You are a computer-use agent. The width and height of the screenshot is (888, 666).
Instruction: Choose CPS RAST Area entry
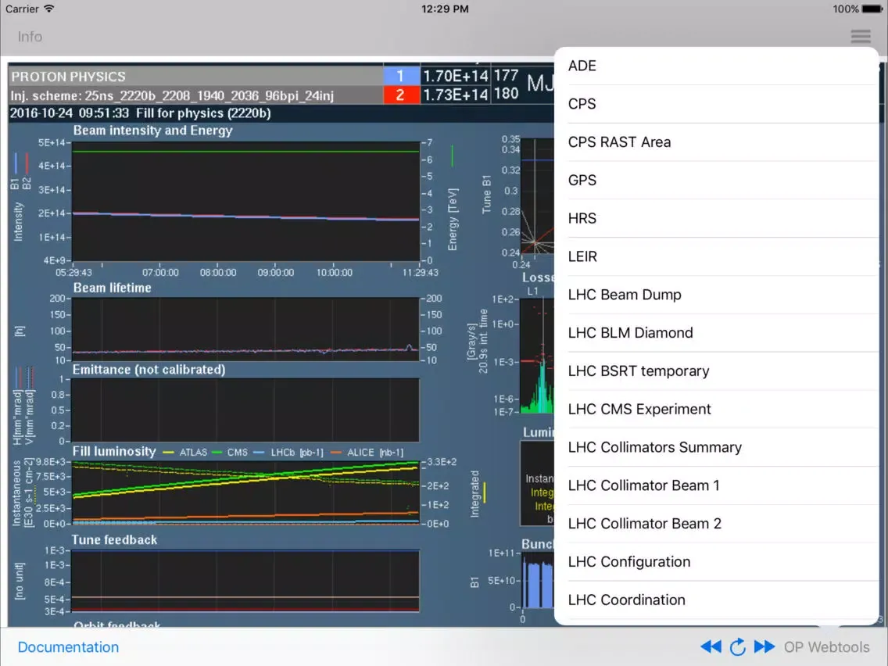click(716, 142)
